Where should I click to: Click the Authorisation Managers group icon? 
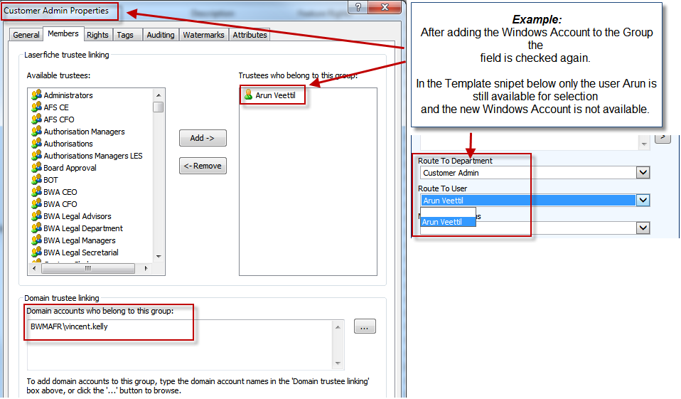[36, 132]
